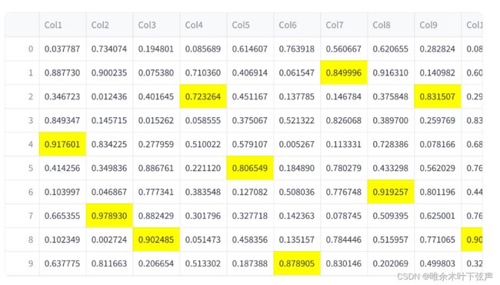Click cell 0.560667
Screen dimensions: 500x285
pyautogui.click(x=344, y=49)
